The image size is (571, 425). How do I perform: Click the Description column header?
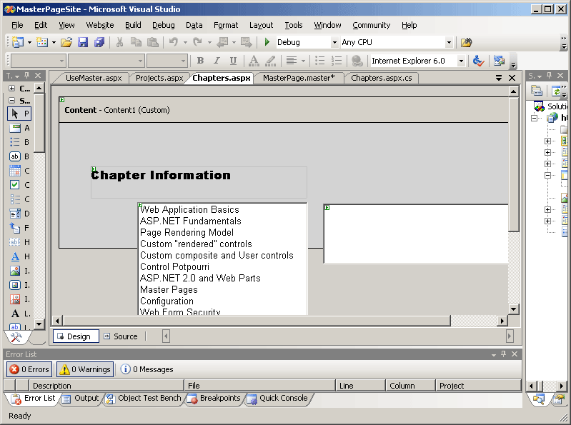pyautogui.click(x=107, y=386)
